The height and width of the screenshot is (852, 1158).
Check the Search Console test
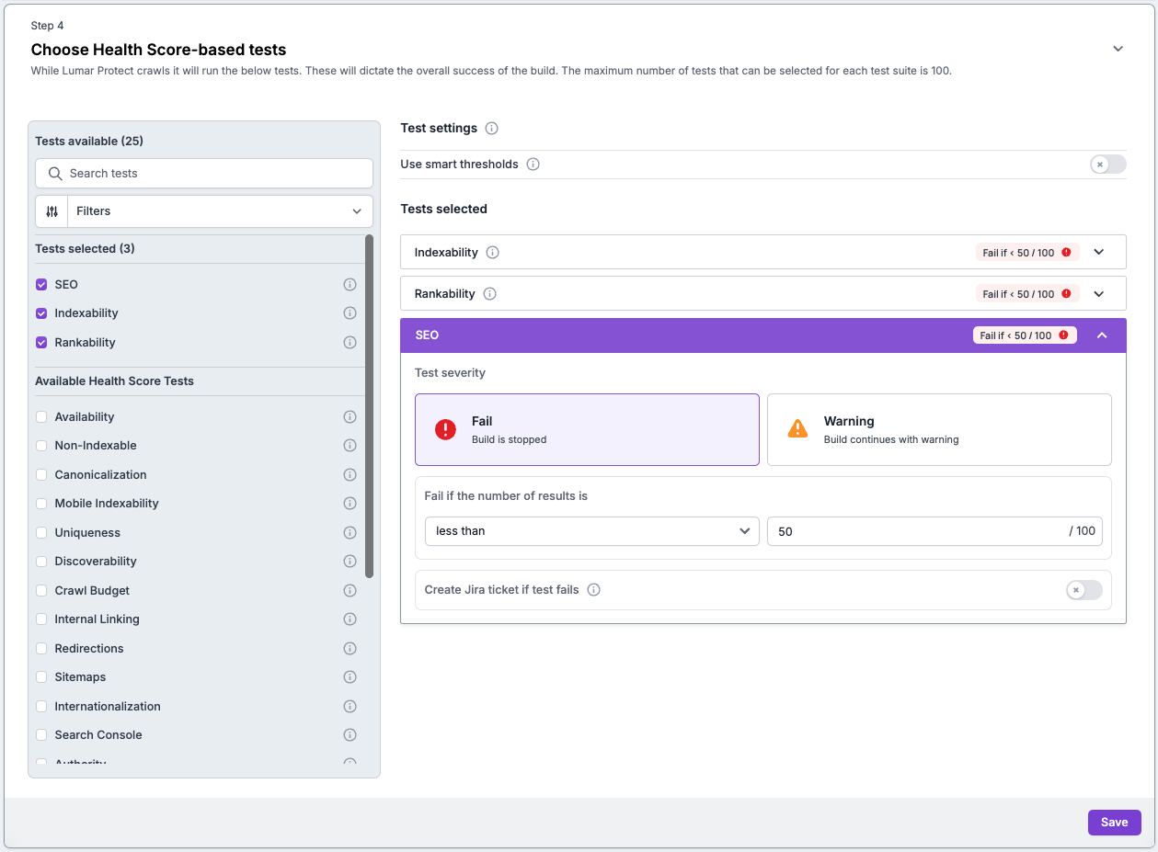(41, 735)
